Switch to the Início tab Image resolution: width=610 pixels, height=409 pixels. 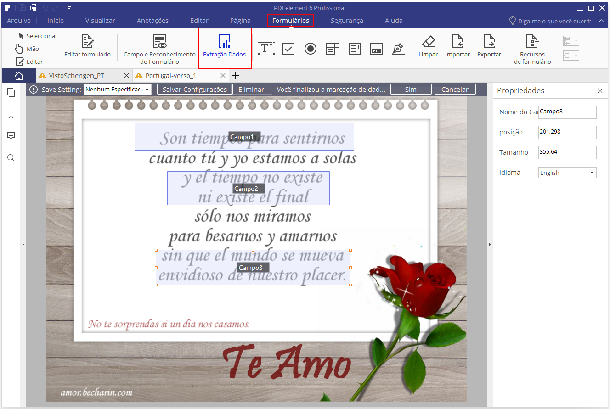[x=56, y=21]
